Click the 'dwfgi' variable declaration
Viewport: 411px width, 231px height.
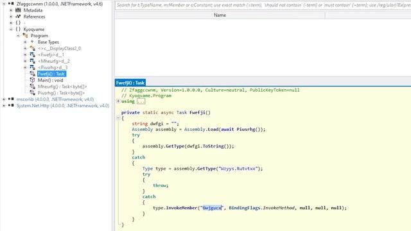(x=157, y=124)
